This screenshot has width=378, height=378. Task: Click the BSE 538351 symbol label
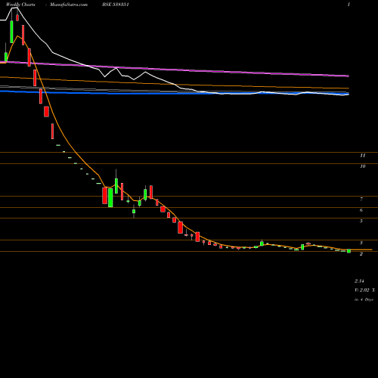tap(116, 5)
